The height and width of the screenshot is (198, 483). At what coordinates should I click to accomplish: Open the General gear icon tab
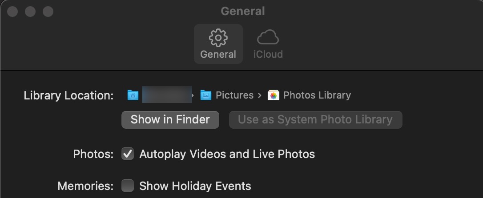tap(218, 37)
